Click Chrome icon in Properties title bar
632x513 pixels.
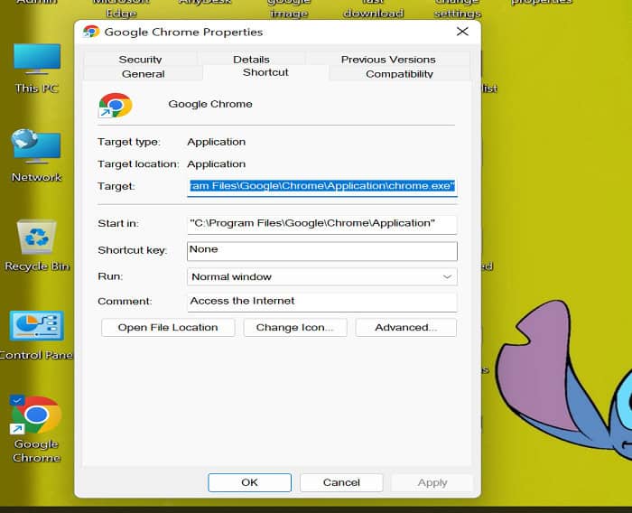point(91,32)
